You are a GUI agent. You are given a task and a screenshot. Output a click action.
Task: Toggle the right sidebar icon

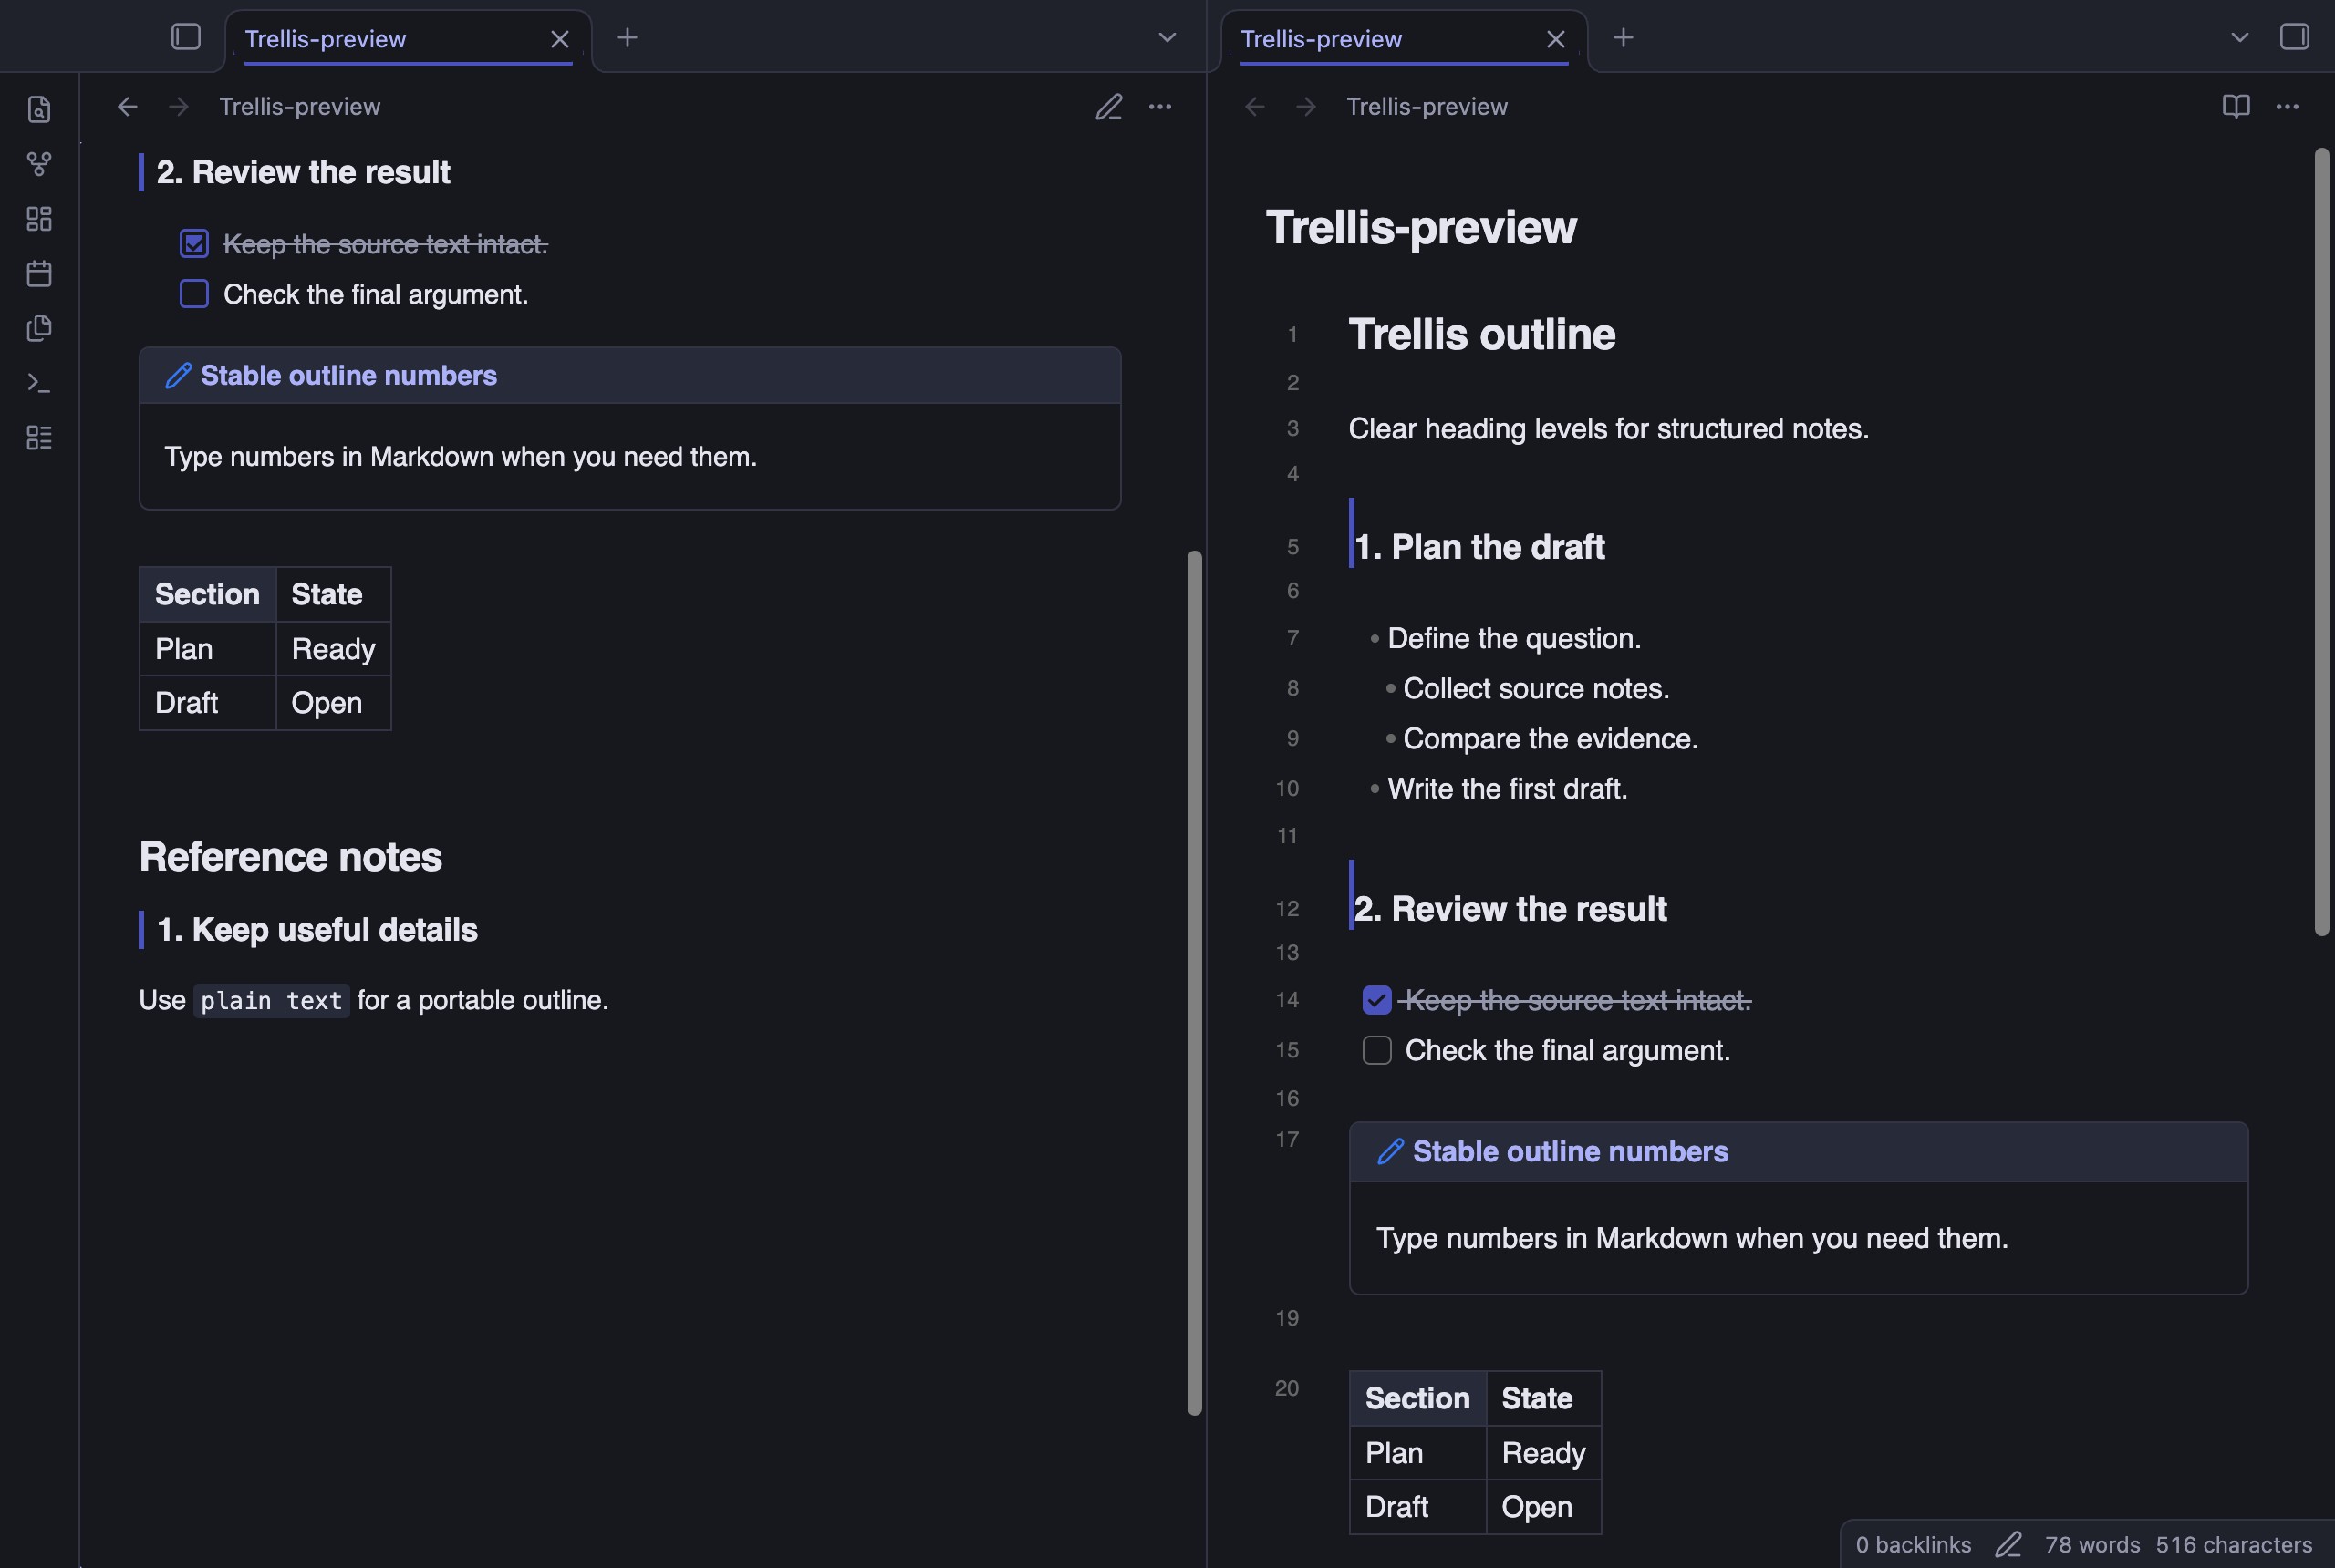[x=2294, y=37]
